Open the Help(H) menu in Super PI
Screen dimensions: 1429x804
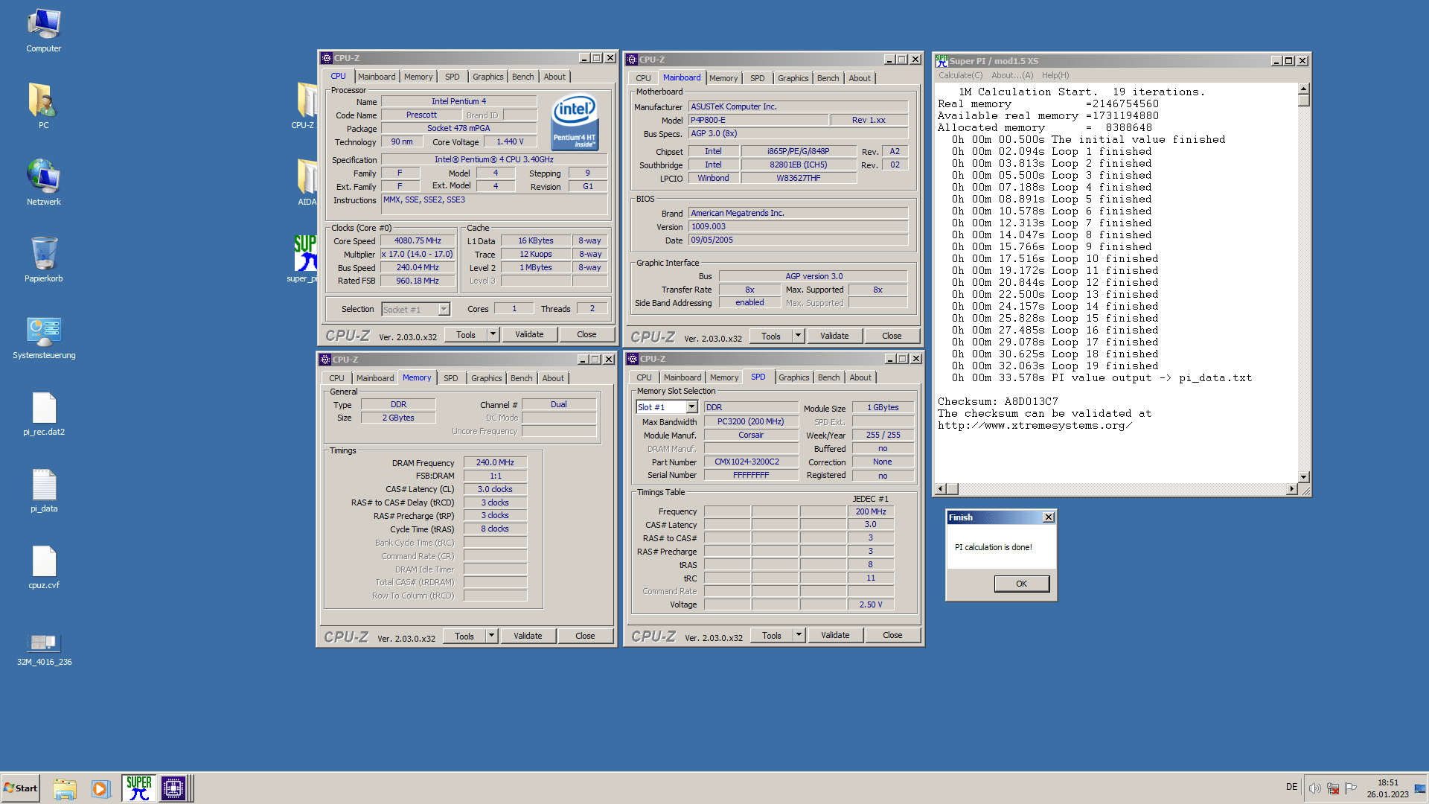click(1055, 75)
